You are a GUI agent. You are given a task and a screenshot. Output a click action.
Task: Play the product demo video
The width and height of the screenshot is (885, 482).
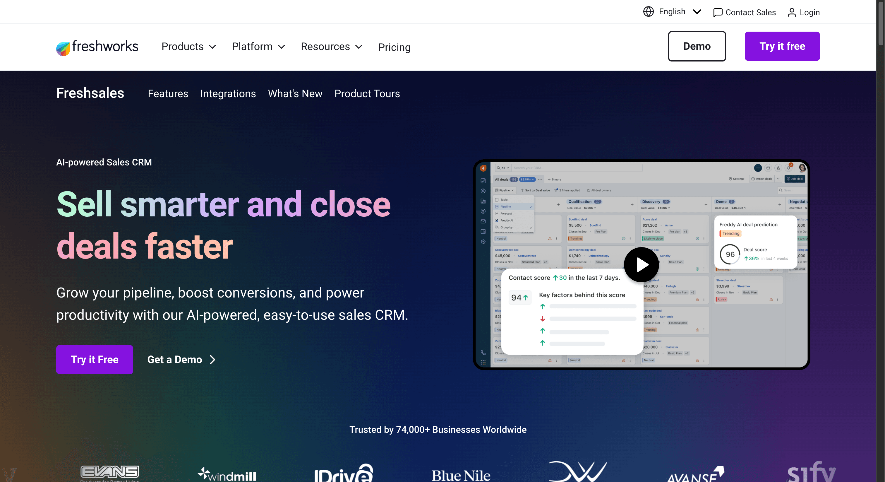(x=641, y=264)
